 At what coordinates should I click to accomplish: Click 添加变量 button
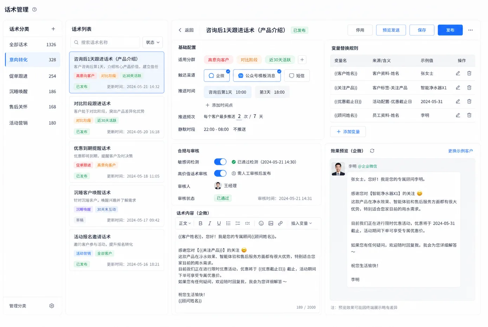click(x=348, y=132)
